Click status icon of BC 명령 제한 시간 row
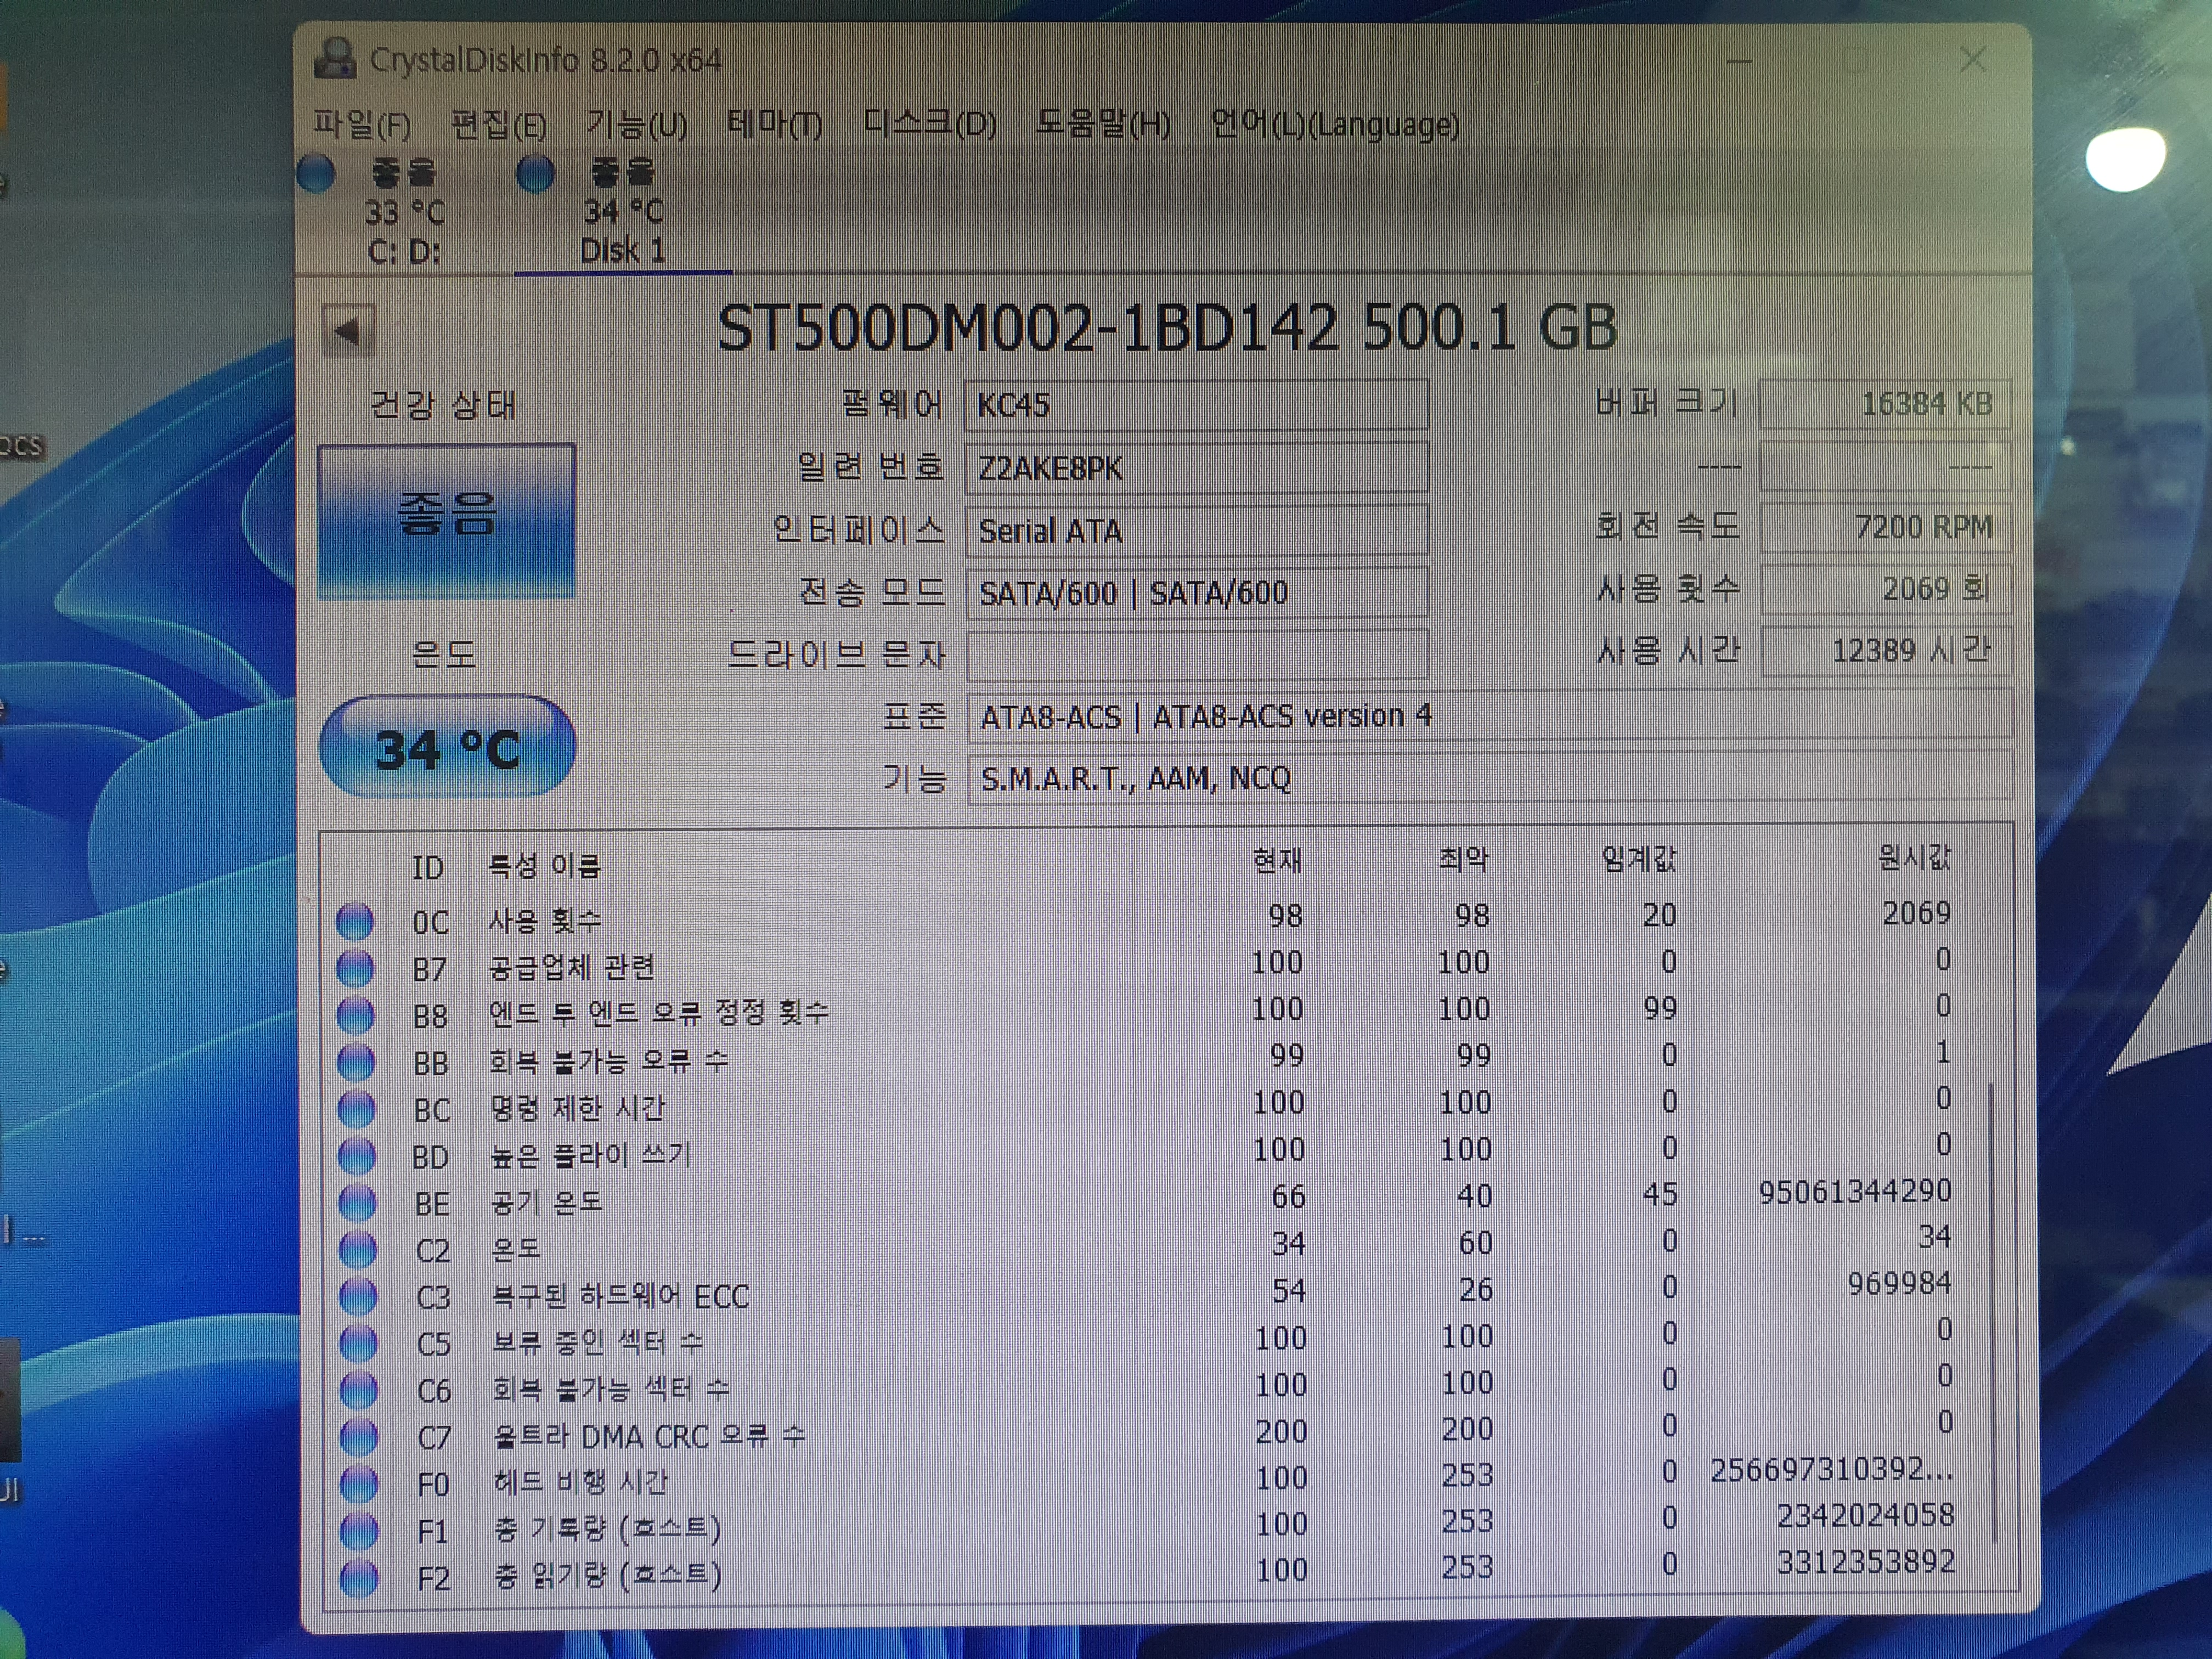The height and width of the screenshot is (1659, 2212). [x=356, y=1109]
